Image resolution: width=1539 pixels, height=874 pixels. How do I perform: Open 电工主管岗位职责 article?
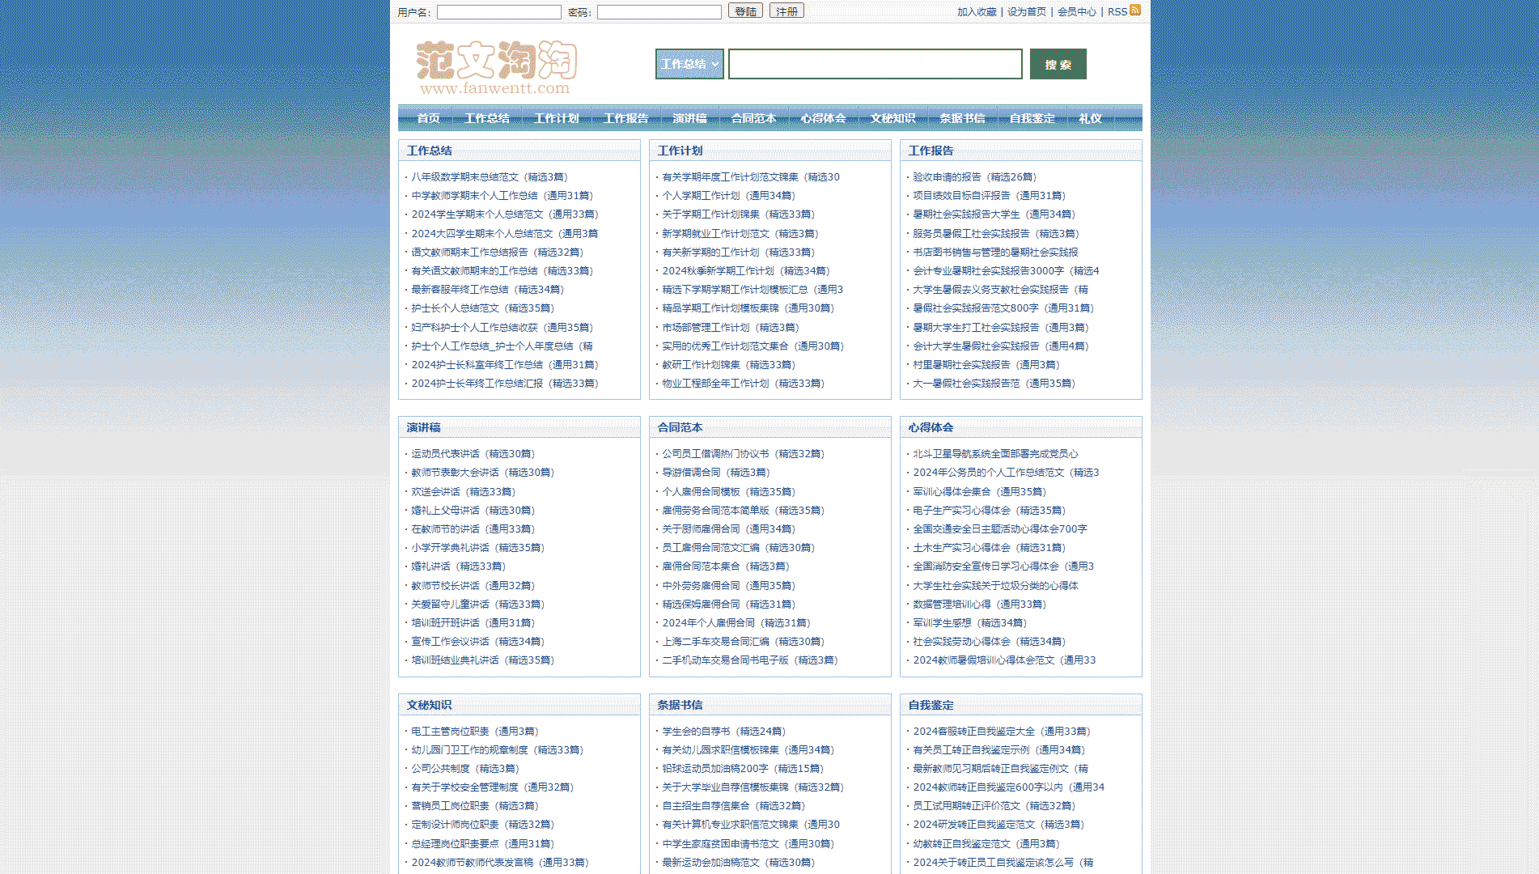coord(475,732)
